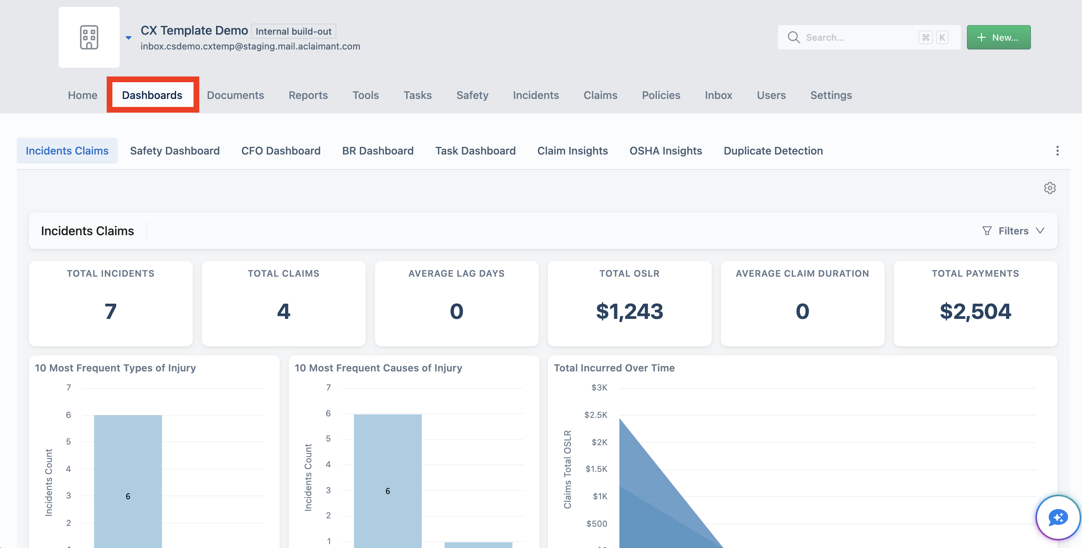
Task: Open the Tools nav item
Action: pos(365,95)
